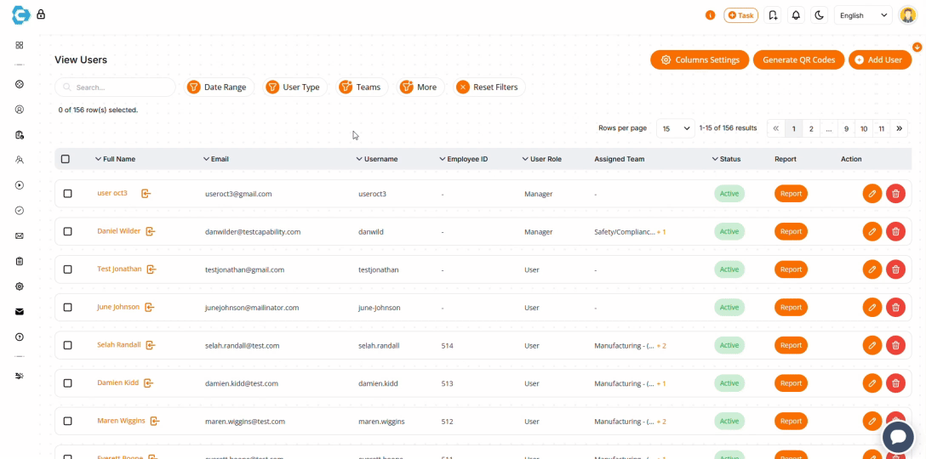The width and height of the screenshot is (926, 459).
Task: Click the Add User button
Action: tap(879, 59)
